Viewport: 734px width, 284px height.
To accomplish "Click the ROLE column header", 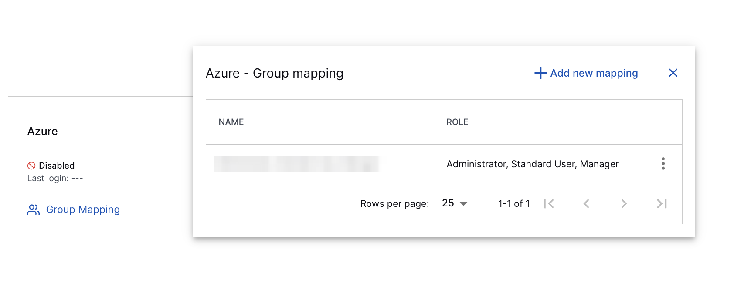I will tap(457, 122).
